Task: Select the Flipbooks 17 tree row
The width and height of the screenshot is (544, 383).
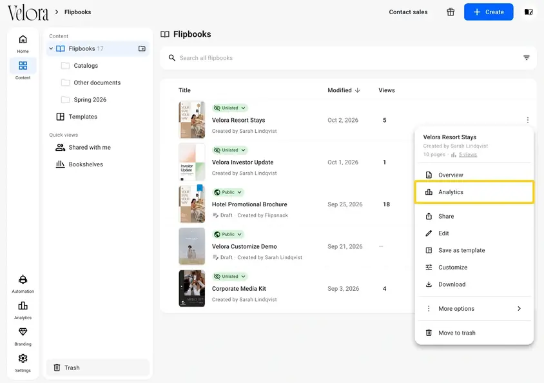Action: 98,48
